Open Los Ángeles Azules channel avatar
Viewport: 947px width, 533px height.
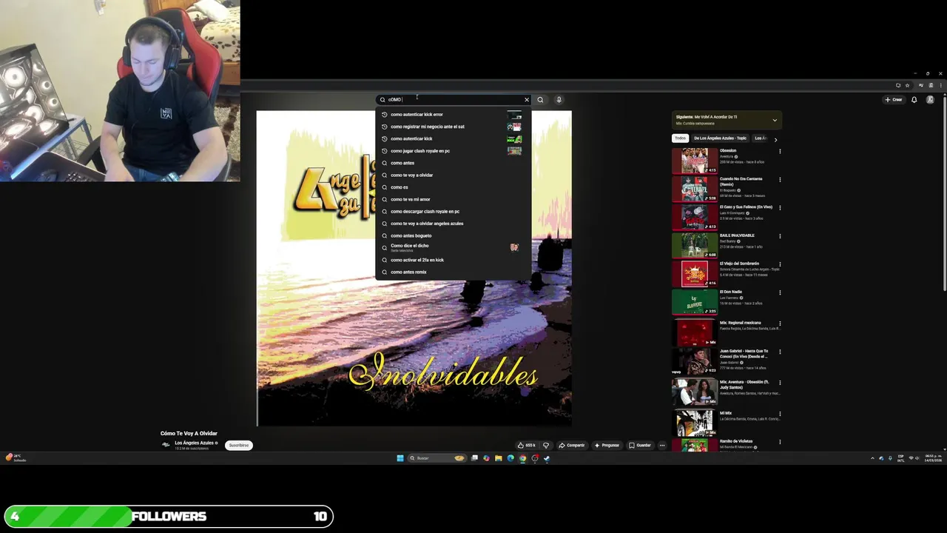(166, 445)
